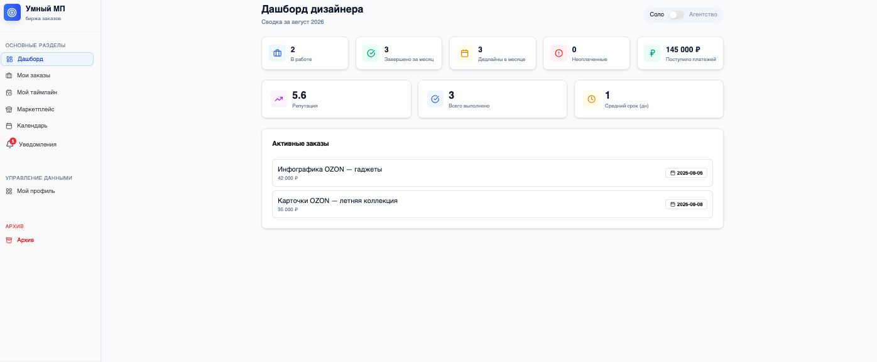The image size is (877, 362).
Task: Open order Инфографика OZON — гаджеты
Action: point(493,173)
